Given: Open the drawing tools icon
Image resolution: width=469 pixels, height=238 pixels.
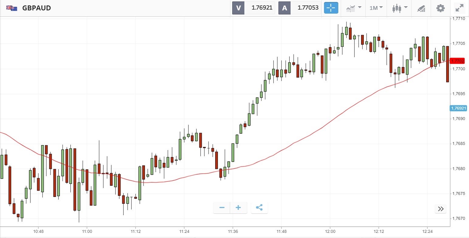Looking at the screenshot, I should point(421,8).
